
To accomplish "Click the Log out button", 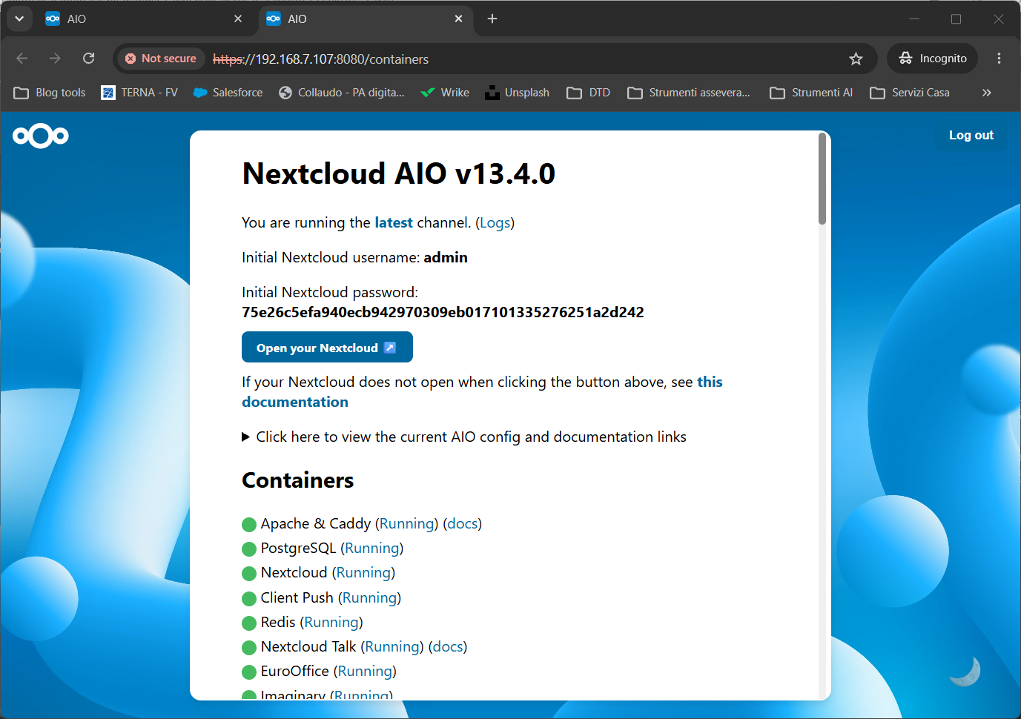I will pyautogui.click(x=971, y=135).
